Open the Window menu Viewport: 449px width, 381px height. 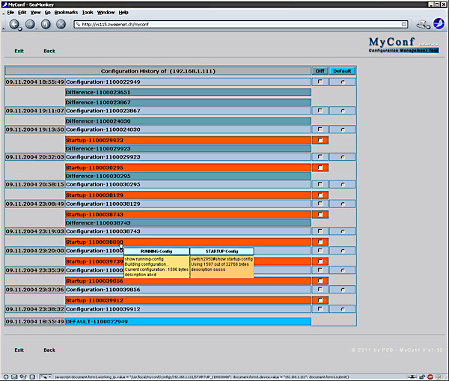coord(106,12)
